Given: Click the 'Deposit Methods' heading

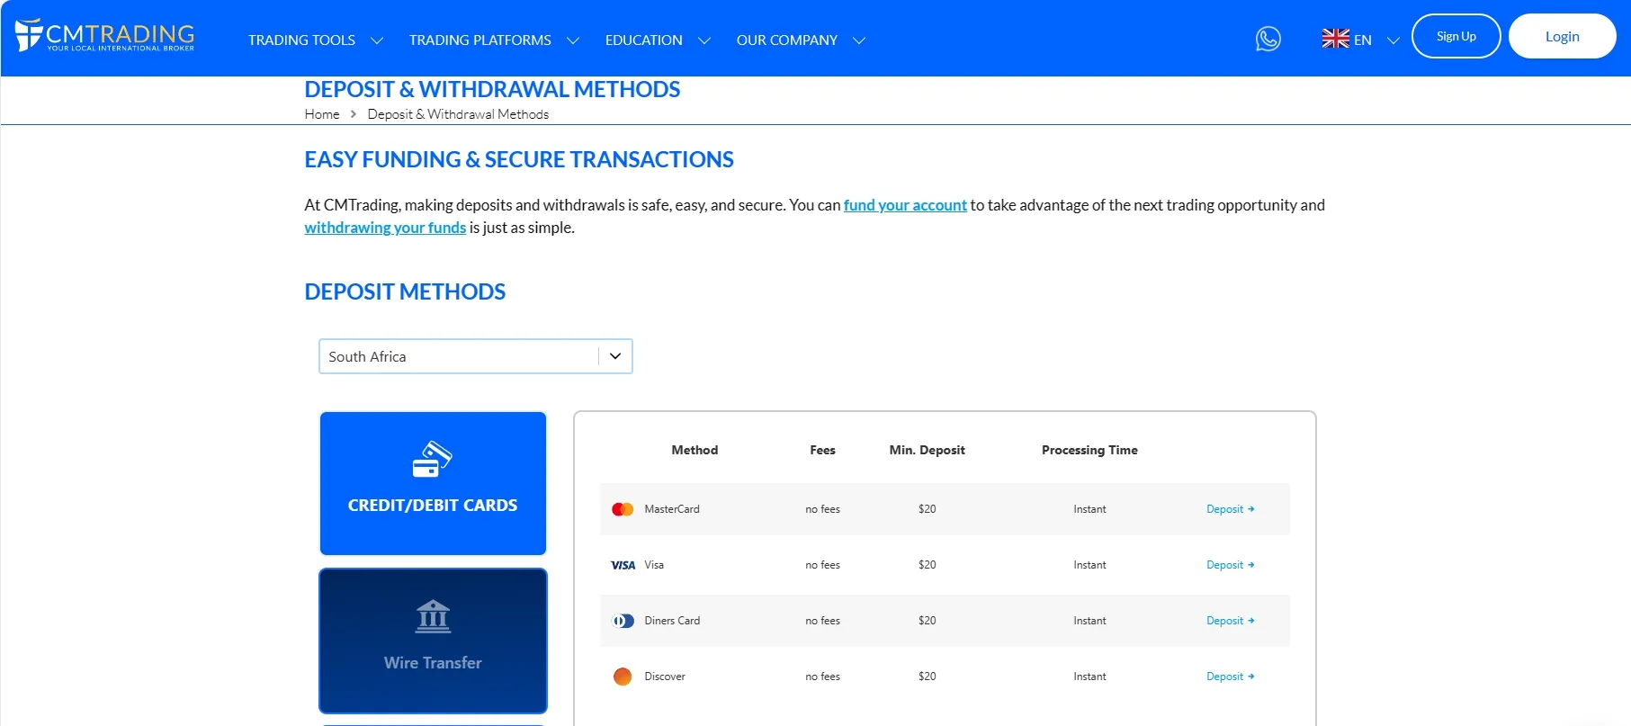Looking at the screenshot, I should 405,291.
